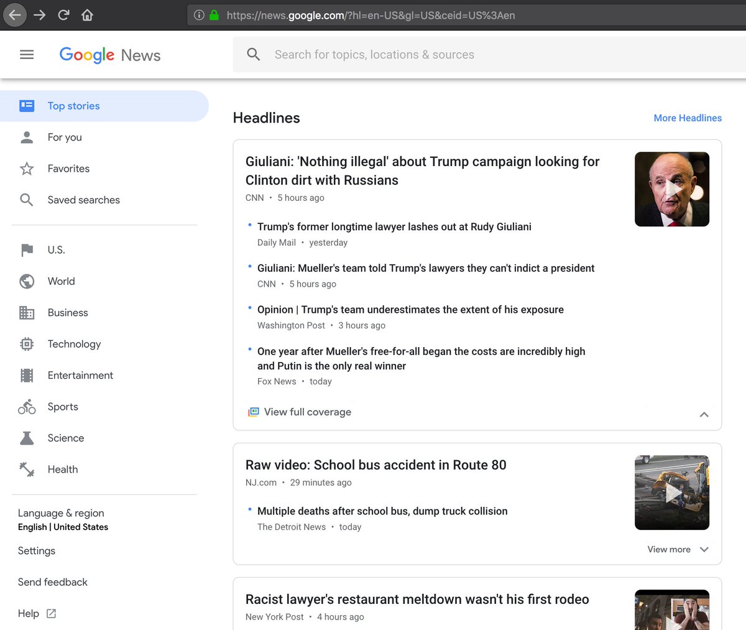This screenshot has width=746, height=630.
Task: Click the Google News logo
Action: [x=110, y=55]
